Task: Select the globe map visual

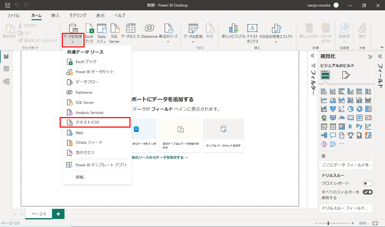Action: (324, 118)
